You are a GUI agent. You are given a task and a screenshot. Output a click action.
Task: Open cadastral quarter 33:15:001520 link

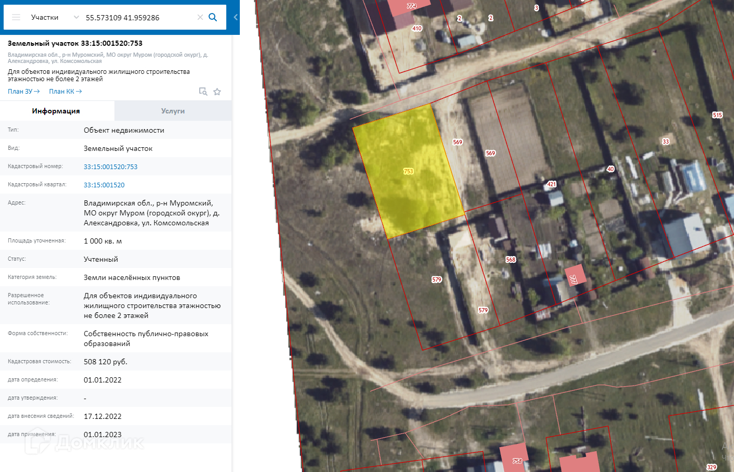[x=104, y=185]
